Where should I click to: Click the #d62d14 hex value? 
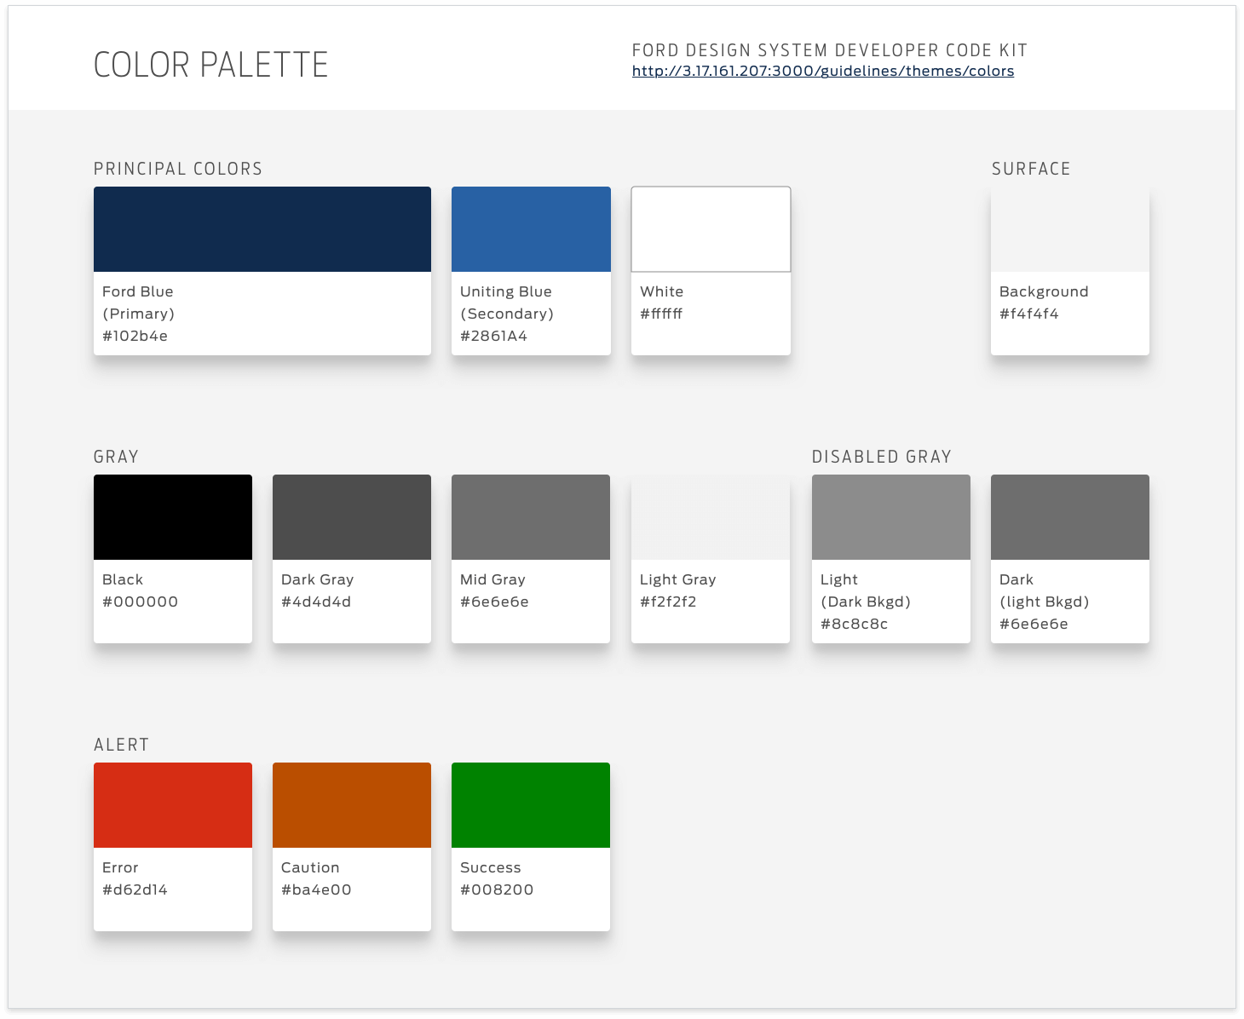[x=135, y=889]
